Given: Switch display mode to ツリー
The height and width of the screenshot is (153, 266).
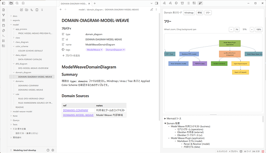Looking at the screenshot, I should pyautogui.click(x=208, y=13).
